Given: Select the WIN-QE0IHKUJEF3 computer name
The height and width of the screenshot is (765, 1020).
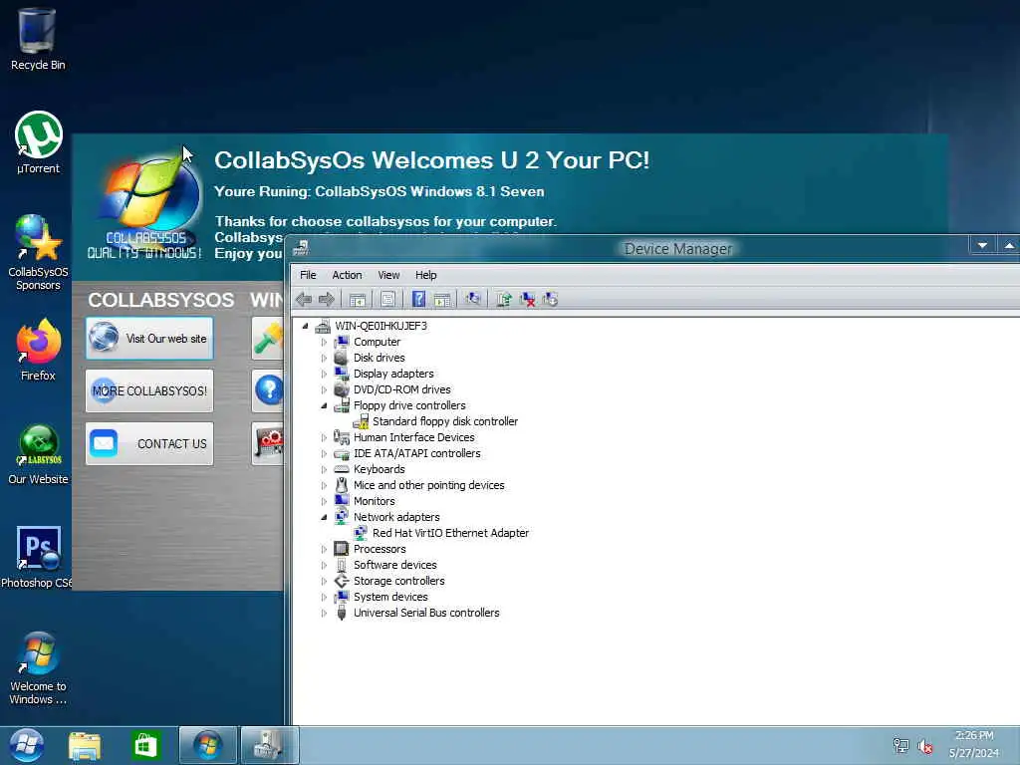Looking at the screenshot, I should [x=381, y=326].
